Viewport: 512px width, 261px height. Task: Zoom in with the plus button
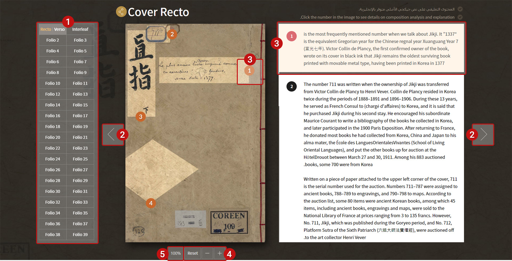pyautogui.click(x=219, y=253)
